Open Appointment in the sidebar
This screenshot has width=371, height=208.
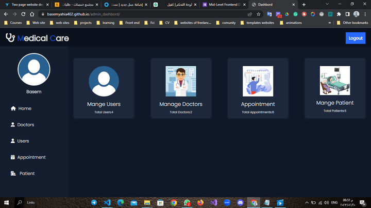(28, 157)
